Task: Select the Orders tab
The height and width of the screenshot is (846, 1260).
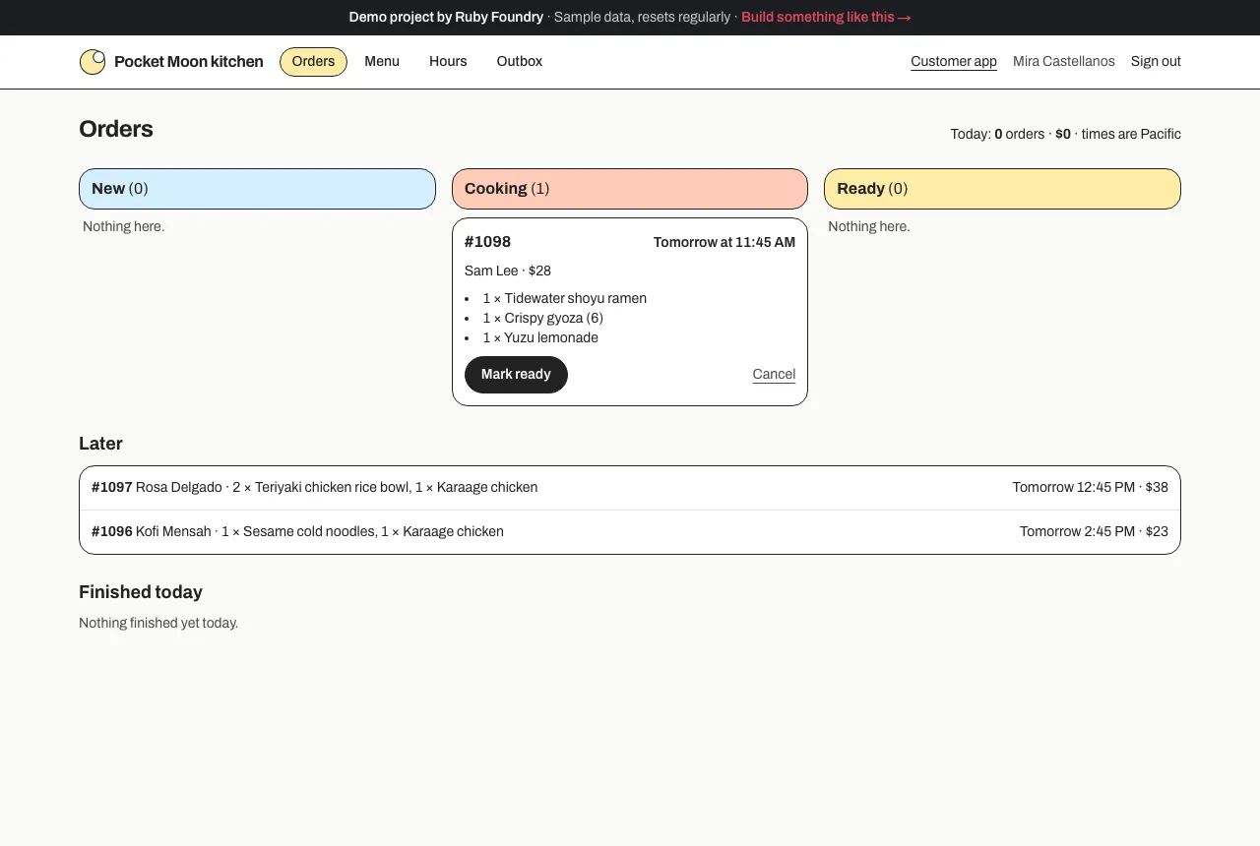Action: (313, 62)
